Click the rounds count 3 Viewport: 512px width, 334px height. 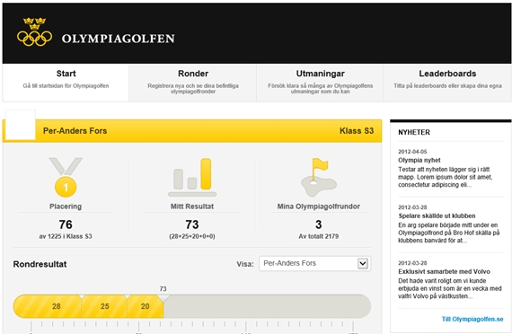pos(319,224)
